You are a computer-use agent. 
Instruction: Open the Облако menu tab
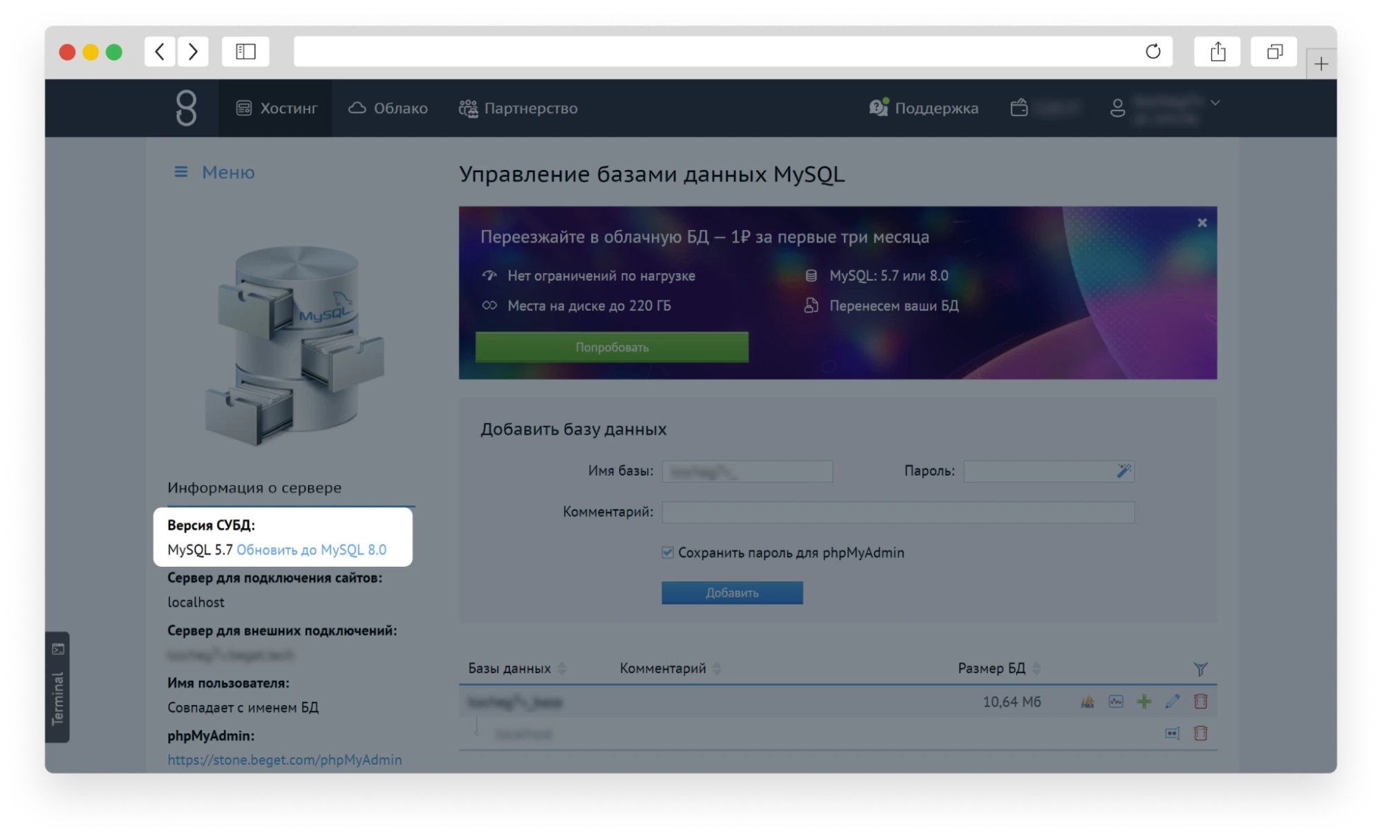point(388,108)
